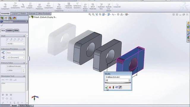Click the Exploded View tool

(x=101, y=7)
